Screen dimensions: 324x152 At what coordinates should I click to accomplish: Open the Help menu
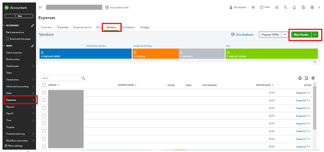point(265,7)
